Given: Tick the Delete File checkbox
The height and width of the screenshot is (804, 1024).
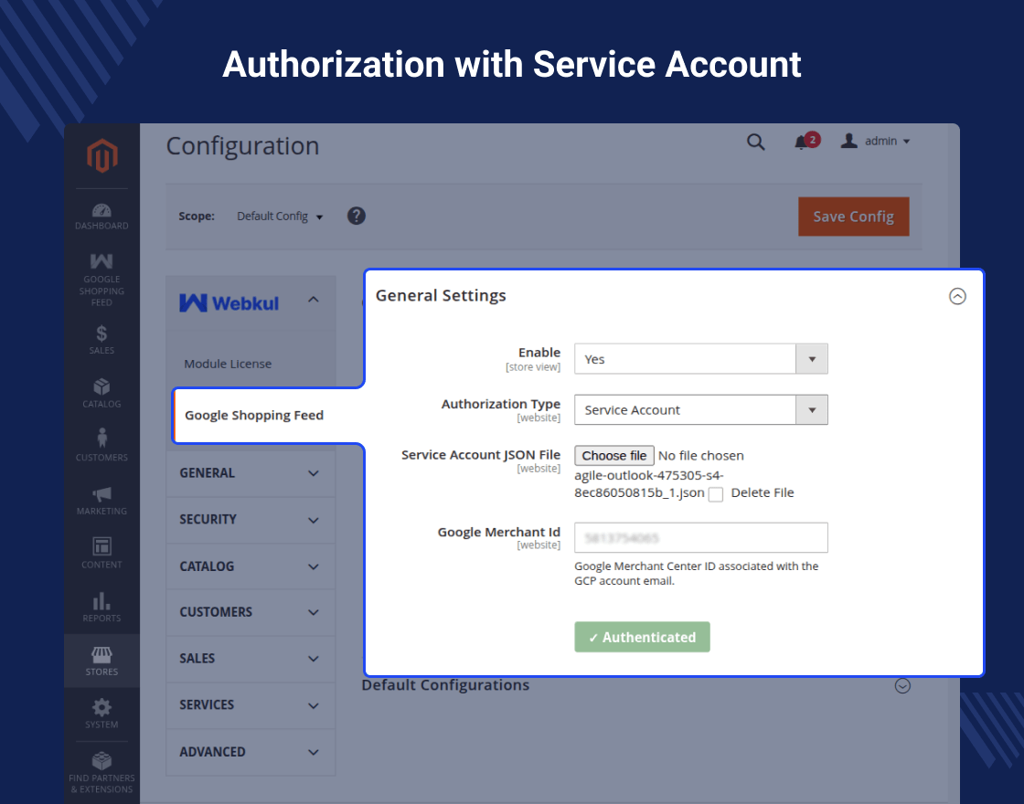Looking at the screenshot, I should coord(716,494).
